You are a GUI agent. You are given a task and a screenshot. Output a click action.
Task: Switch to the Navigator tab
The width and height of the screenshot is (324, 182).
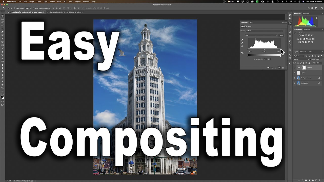coord(306,14)
